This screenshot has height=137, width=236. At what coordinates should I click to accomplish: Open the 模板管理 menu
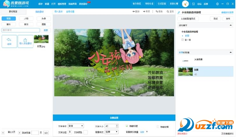62,4
